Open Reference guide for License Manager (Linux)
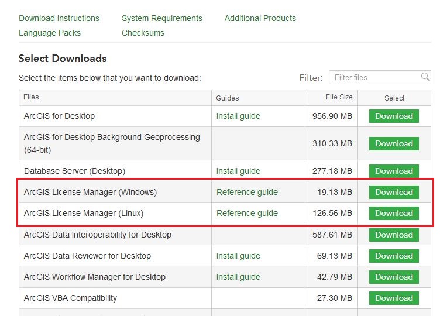This screenshot has width=440, height=316. point(247,213)
